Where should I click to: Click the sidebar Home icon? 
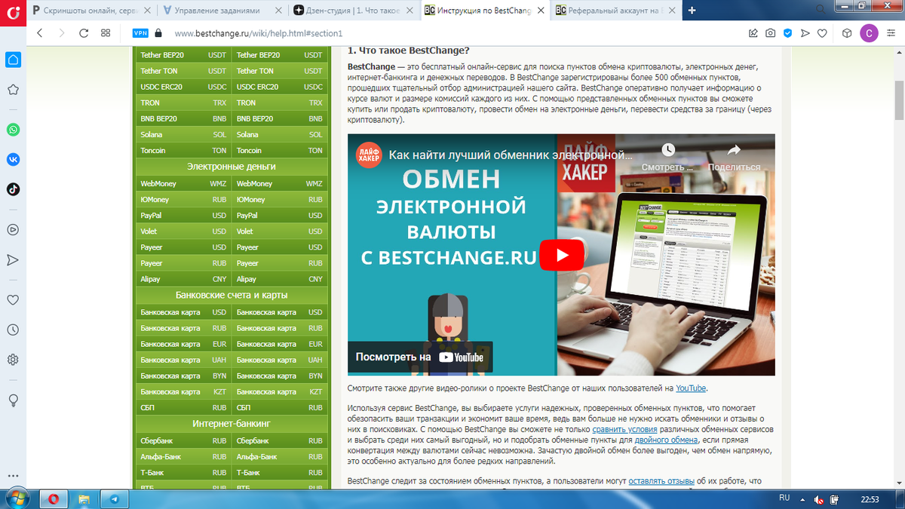(x=13, y=60)
